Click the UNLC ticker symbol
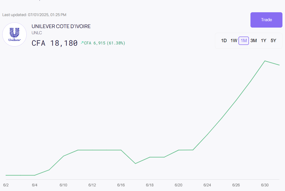The height and width of the screenshot is (191, 285). 37,33
